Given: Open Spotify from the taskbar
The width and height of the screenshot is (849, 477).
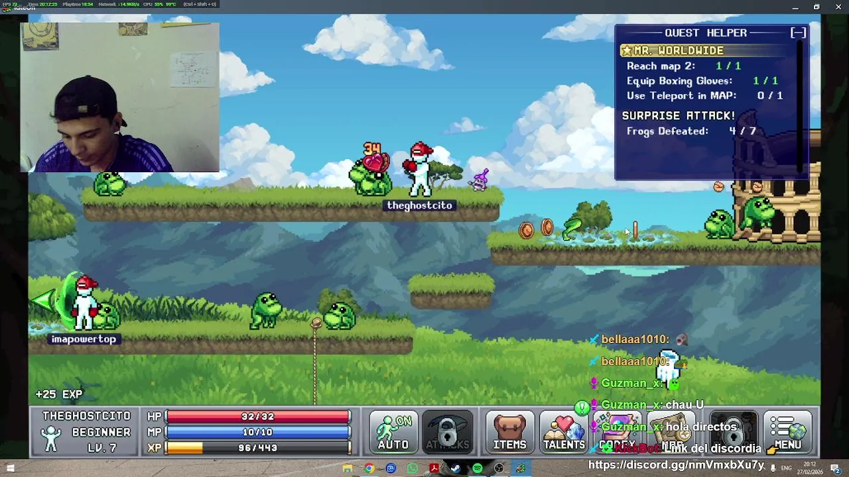Looking at the screenshot, I should 478,469.
